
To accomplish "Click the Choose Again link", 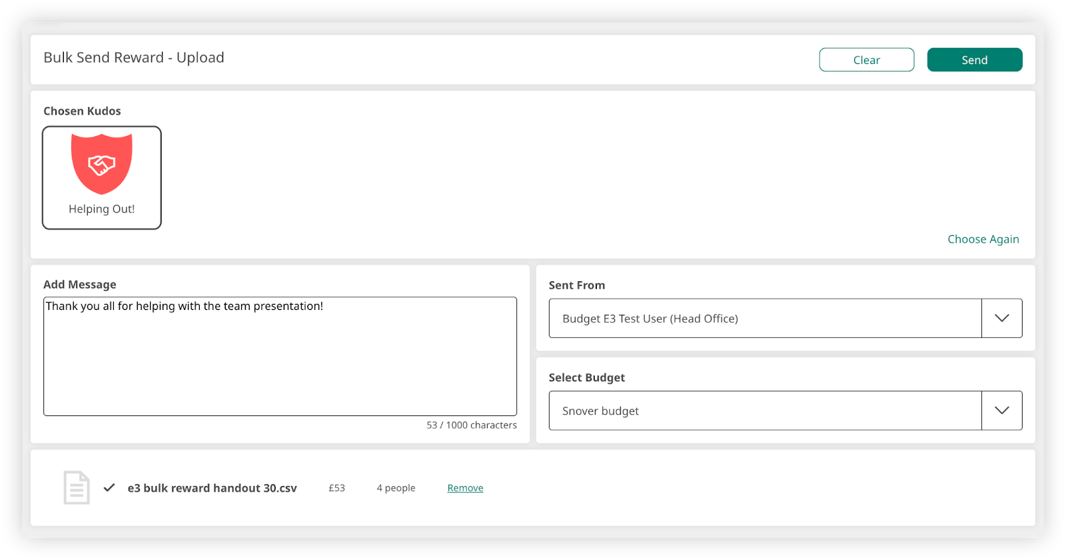I will tap(983, 239).
